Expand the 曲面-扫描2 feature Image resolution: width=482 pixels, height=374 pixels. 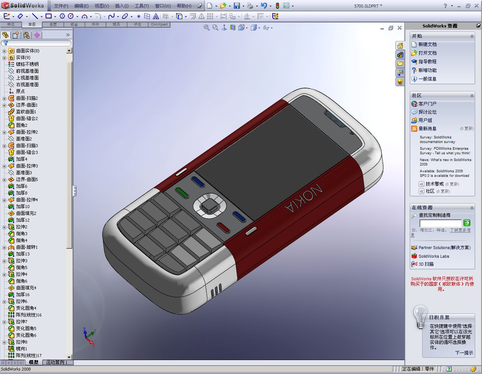click(5, 98)
